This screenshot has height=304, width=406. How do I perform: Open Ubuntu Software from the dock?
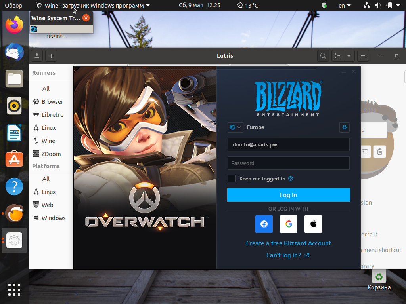(x=14, y=160)
